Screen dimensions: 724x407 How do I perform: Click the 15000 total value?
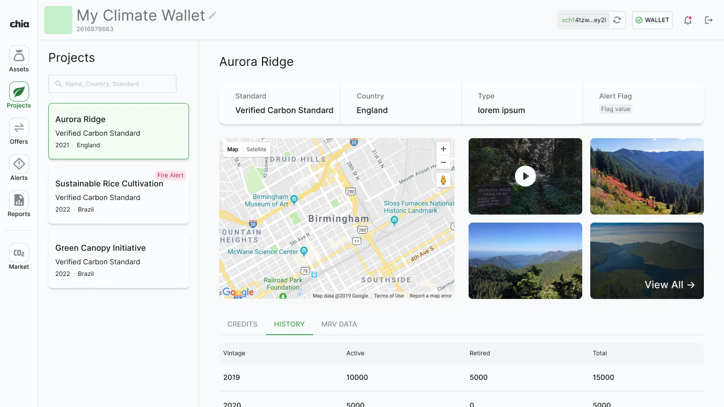[603, 377]
